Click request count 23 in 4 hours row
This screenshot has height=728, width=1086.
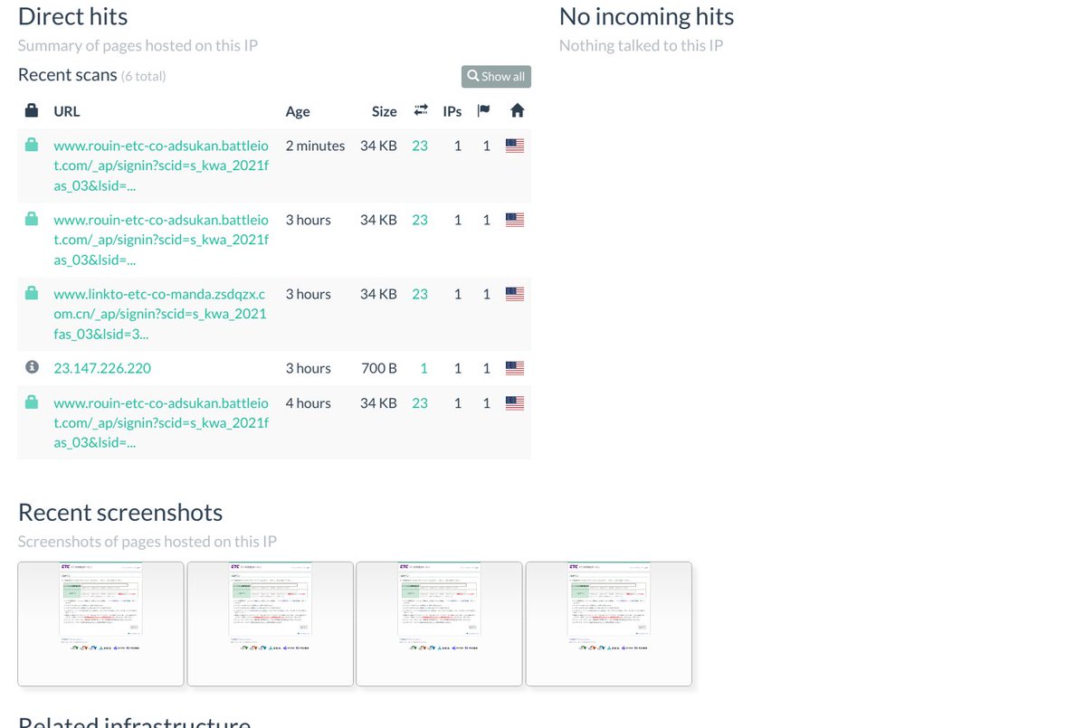(x=420, y=403)
